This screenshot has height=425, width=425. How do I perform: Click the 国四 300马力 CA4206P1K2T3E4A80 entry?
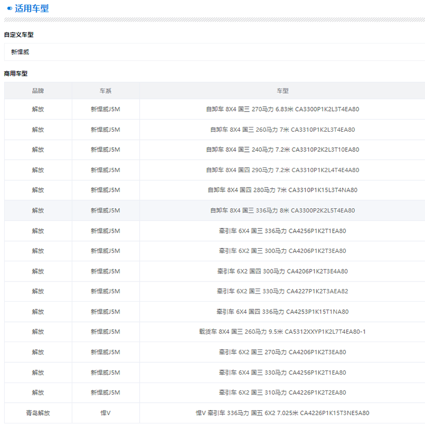282,271
